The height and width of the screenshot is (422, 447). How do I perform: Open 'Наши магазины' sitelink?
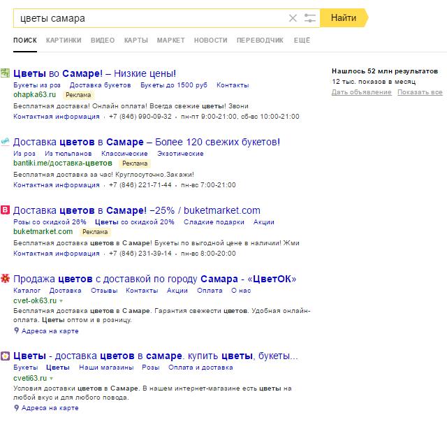106,368
